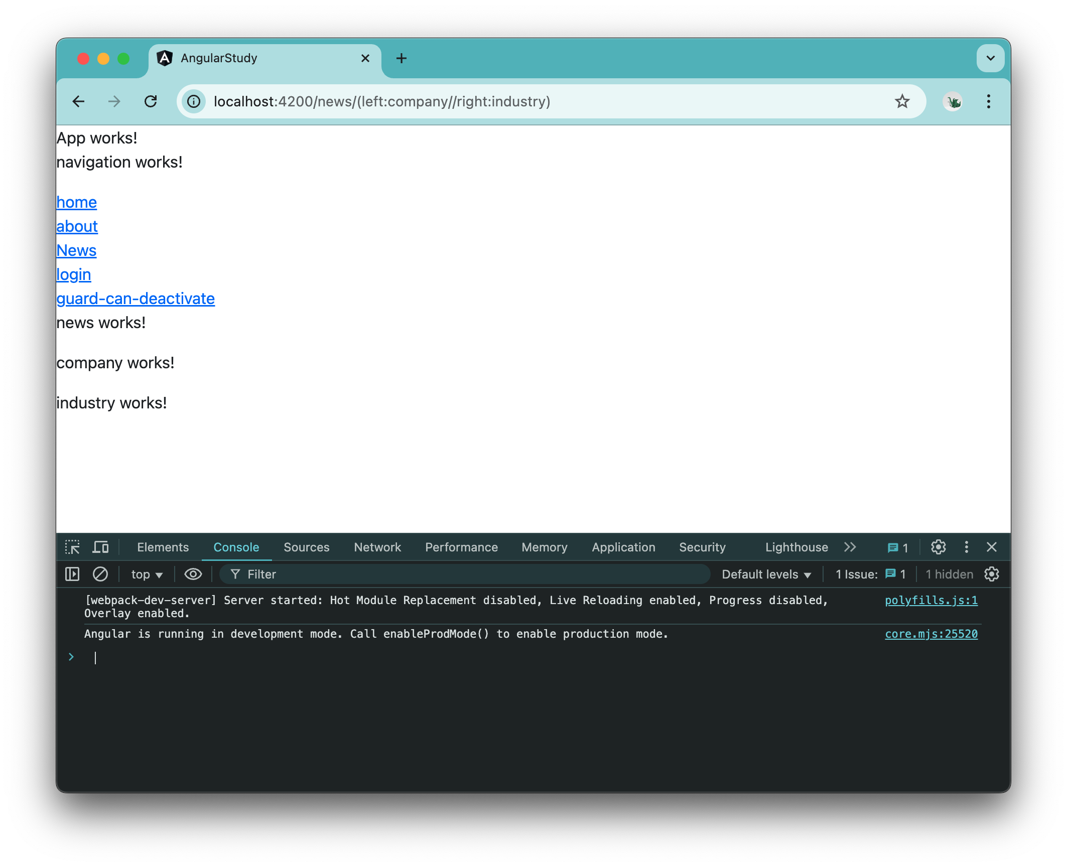Click the browser reload control
This screenshot has height=867, width=1067.
[x=151, y=101]
